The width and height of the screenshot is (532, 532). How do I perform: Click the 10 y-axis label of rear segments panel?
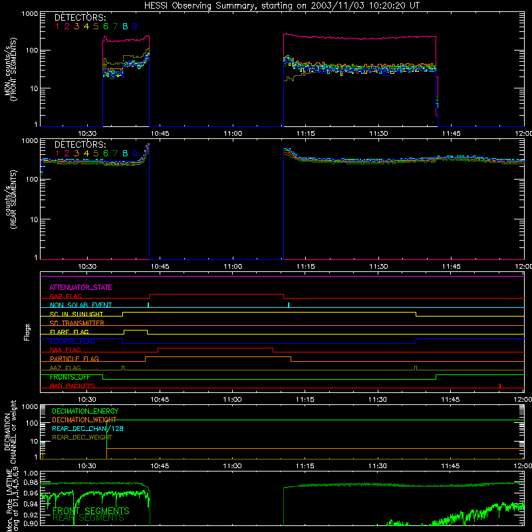point(35,219)
